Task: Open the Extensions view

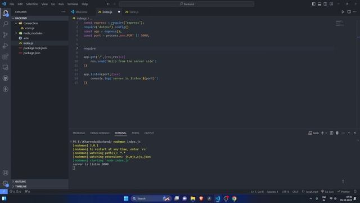Action: pos(6,56)
